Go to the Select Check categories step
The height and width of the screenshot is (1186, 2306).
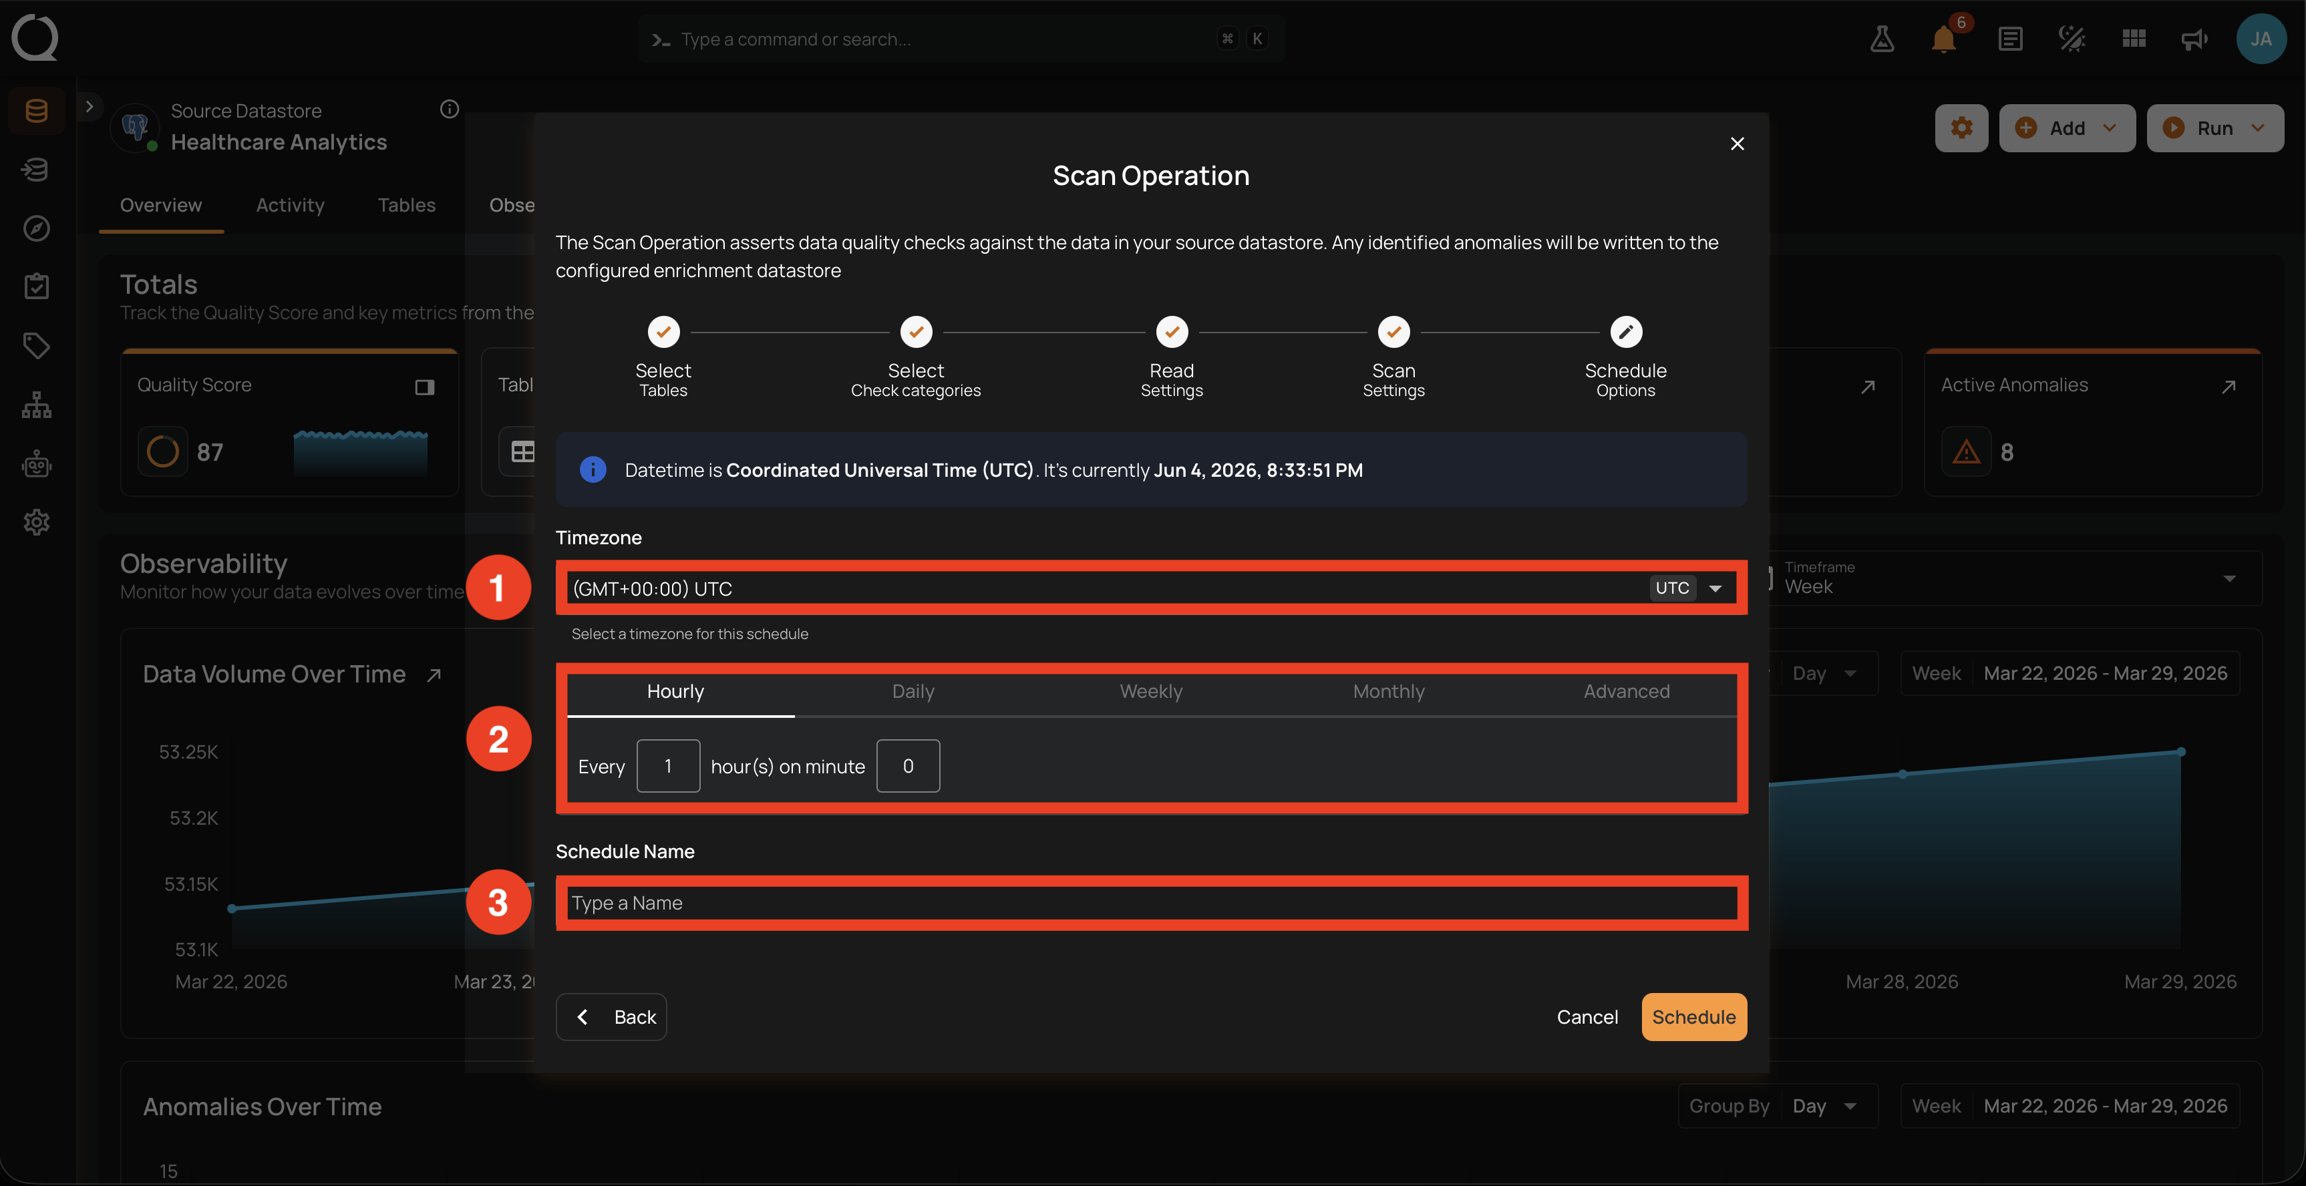pos(916,356)
